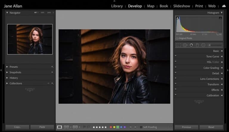The image size is (229, 132).
Task: Open the Web module
Action: [x=212, y=6]
